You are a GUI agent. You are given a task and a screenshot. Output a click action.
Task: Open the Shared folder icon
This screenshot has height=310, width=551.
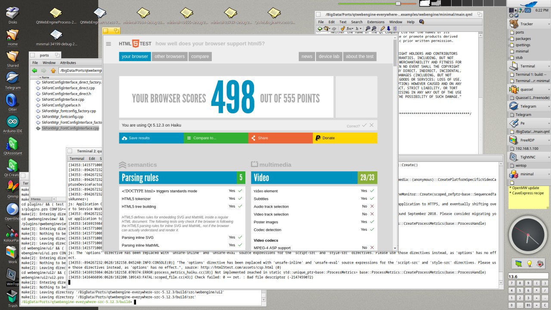click(x=13, y=58)
